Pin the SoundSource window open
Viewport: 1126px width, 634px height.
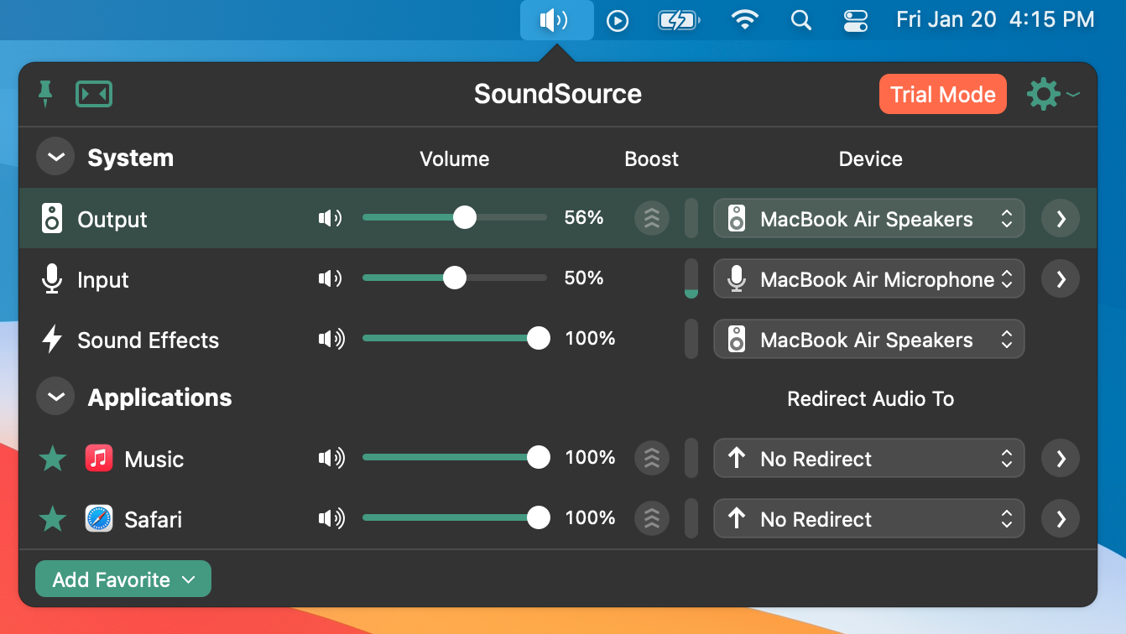click(x=45, y=94)
